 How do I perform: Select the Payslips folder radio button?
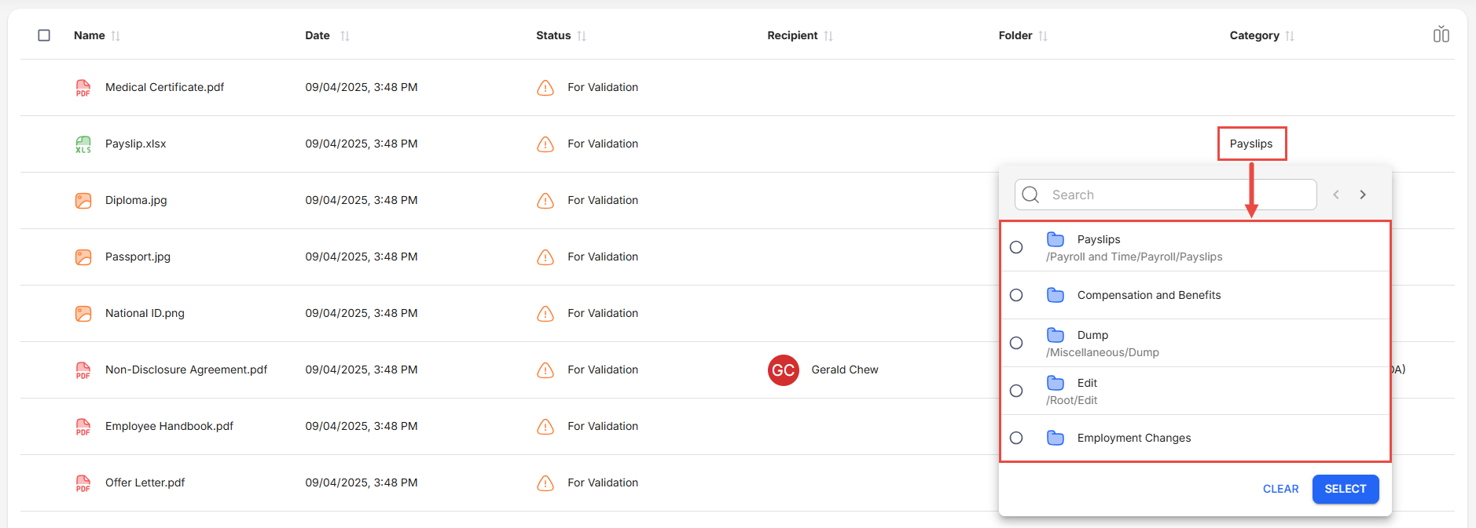(1016, 247)
